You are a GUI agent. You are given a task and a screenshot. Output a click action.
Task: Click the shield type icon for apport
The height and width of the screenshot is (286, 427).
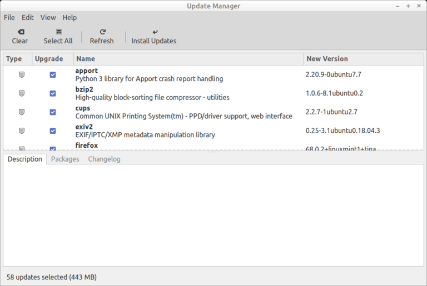point(22,74)
